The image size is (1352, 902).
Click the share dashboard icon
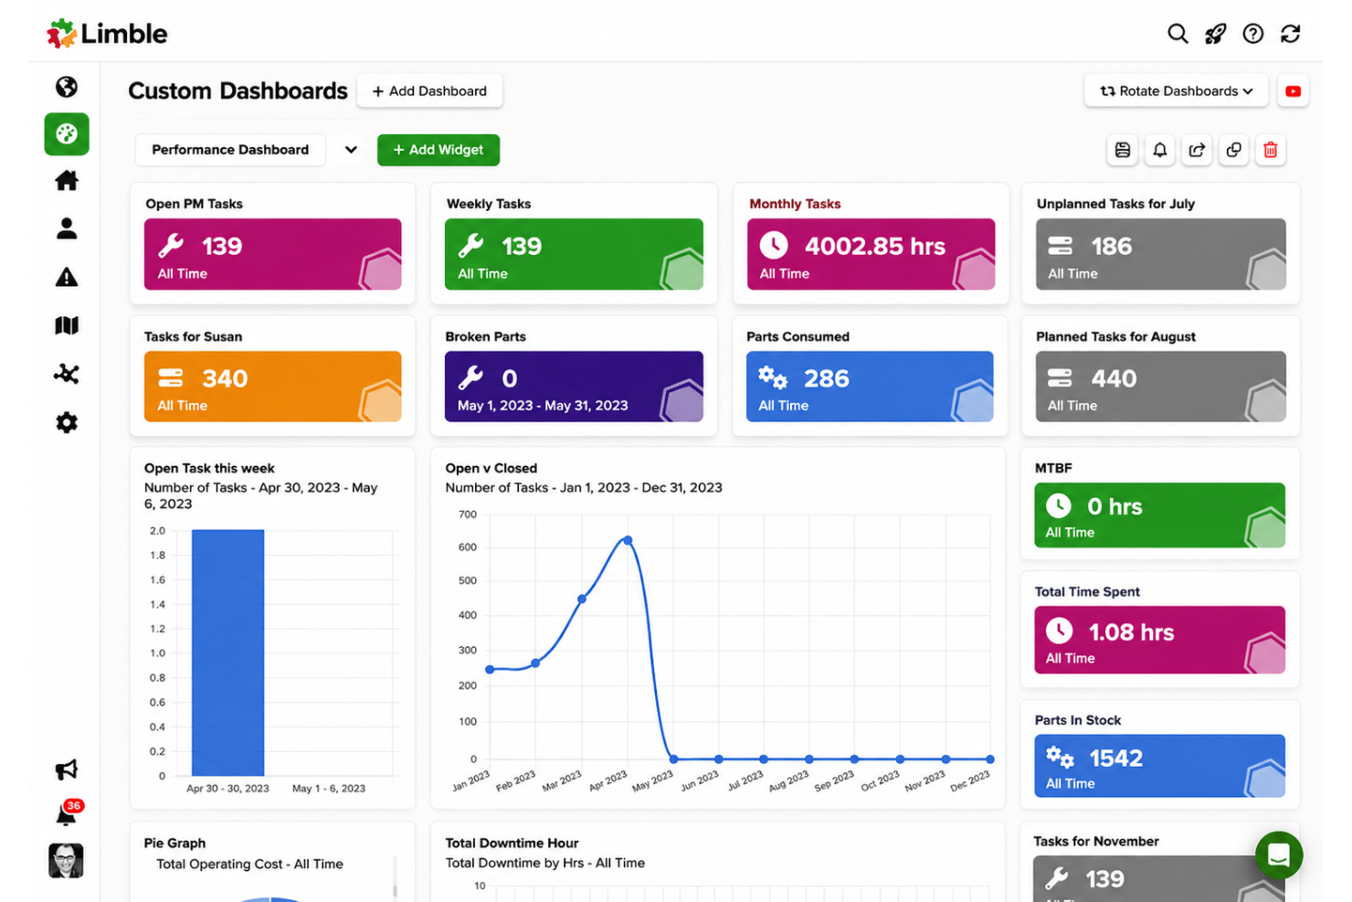[x=1197, y=150]
